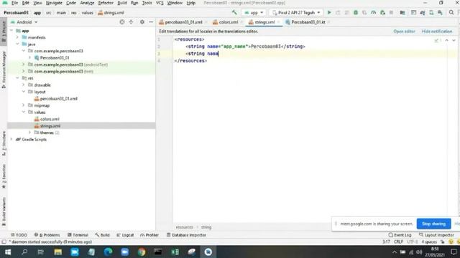The height and width of the screenshot is (258, 460).
Task: Select colors.xml in the project tree
Action: tap(50, 119)
